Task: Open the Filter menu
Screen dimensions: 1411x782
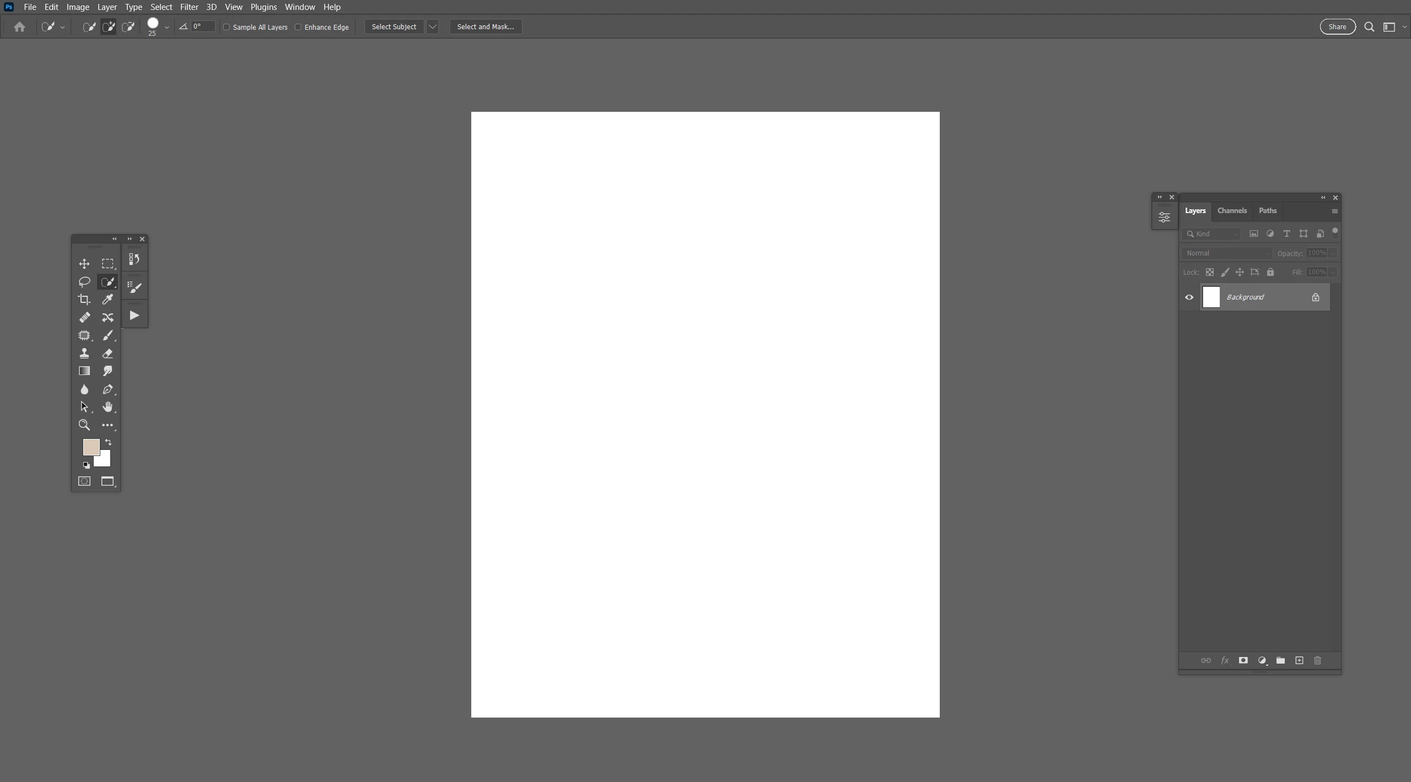Action: [x=189, y=7]
